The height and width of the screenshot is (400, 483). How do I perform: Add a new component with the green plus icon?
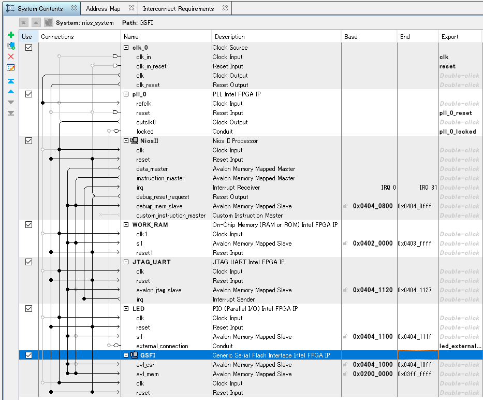coord(11,35)
